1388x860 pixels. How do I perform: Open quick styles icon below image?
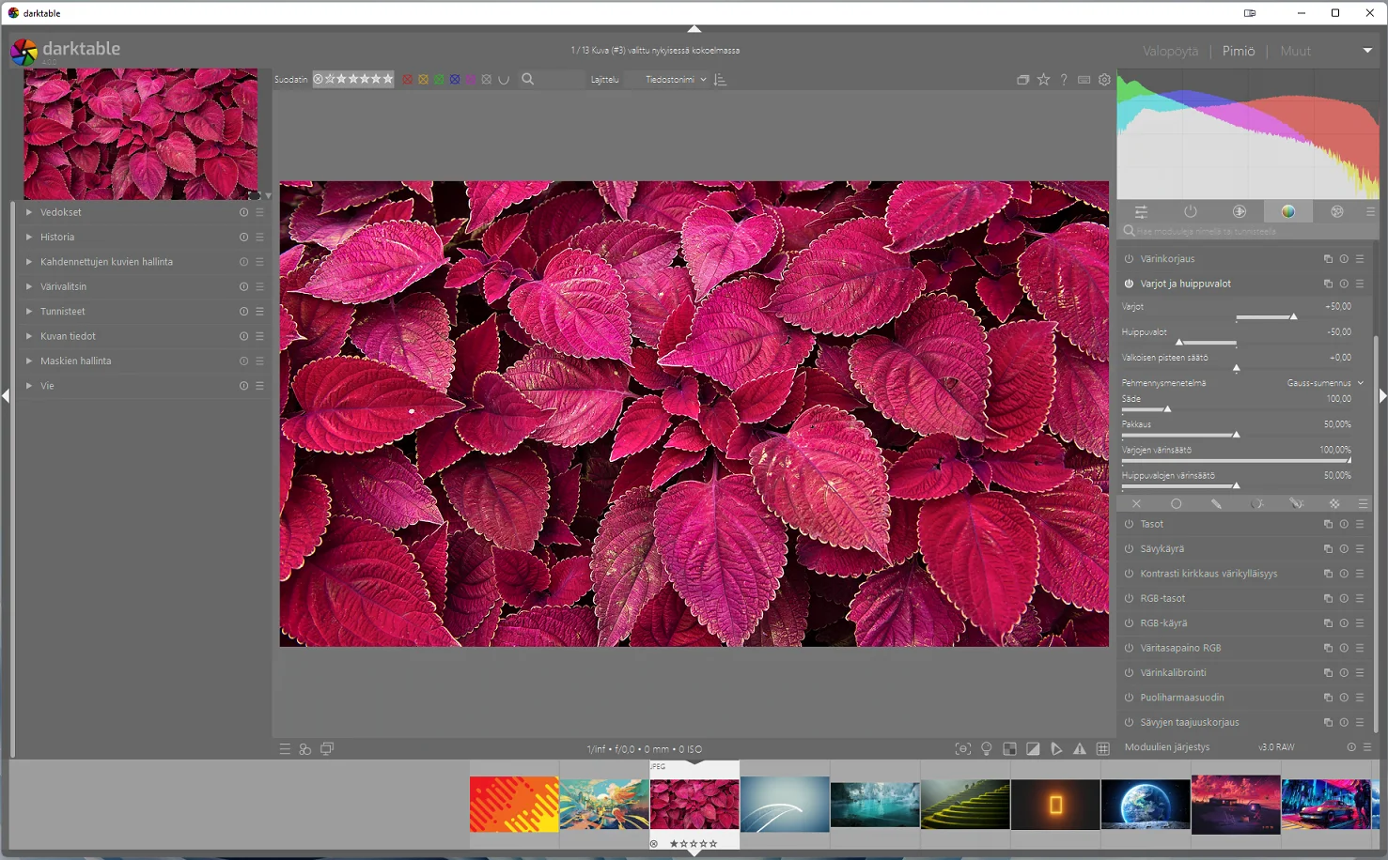tap(305, 749)
